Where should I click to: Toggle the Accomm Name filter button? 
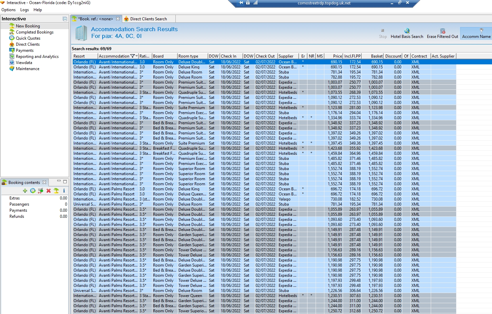[x=476, y=33]
